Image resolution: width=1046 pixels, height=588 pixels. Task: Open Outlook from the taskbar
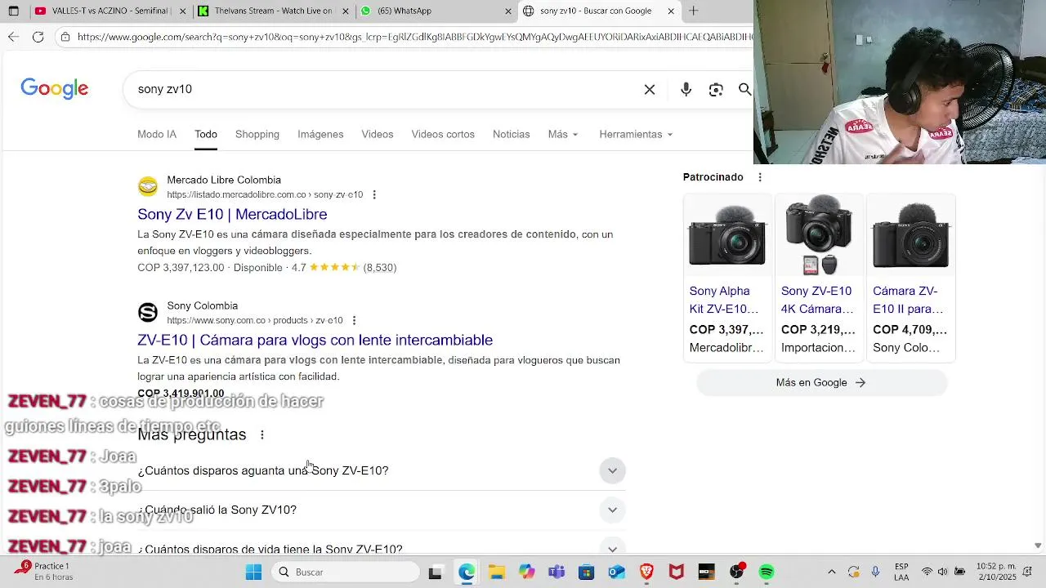coord(616,572)
